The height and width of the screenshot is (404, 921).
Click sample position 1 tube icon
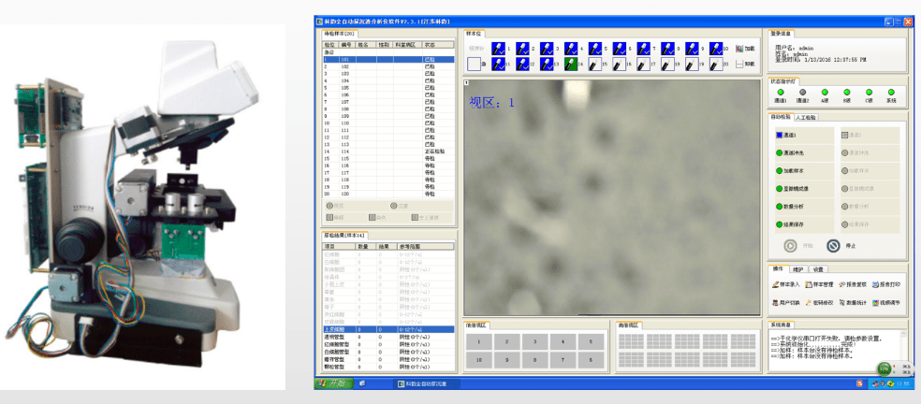[x=497, y=48]
